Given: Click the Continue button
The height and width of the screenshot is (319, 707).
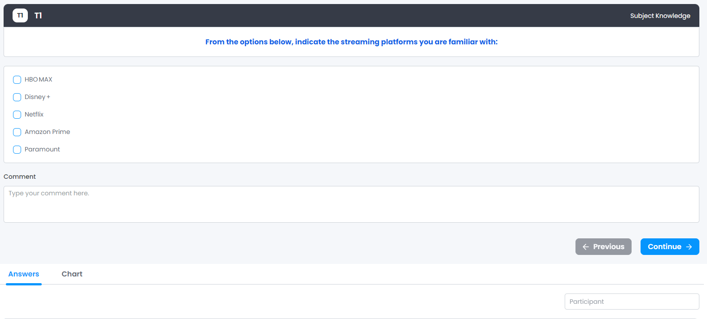Looking at the screenshot, I should pos(670,247).
